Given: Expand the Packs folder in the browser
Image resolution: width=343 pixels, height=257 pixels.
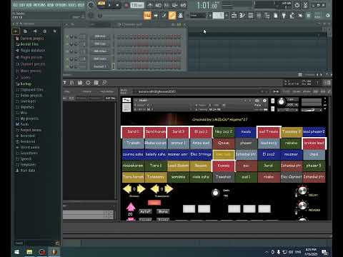Looking at the screenshot, I should [x=22, y=124].
